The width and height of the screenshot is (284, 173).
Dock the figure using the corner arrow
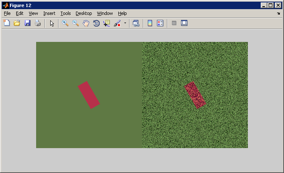(278, 13)
